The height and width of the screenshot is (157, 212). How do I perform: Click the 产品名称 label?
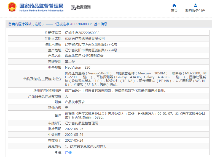(55, 56)
